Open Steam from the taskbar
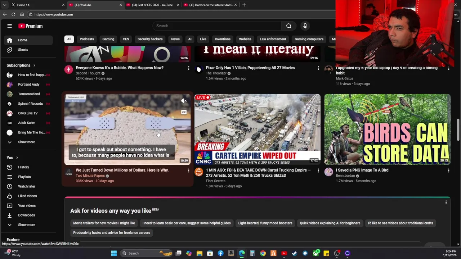461x259 pixels. [294, 253]
